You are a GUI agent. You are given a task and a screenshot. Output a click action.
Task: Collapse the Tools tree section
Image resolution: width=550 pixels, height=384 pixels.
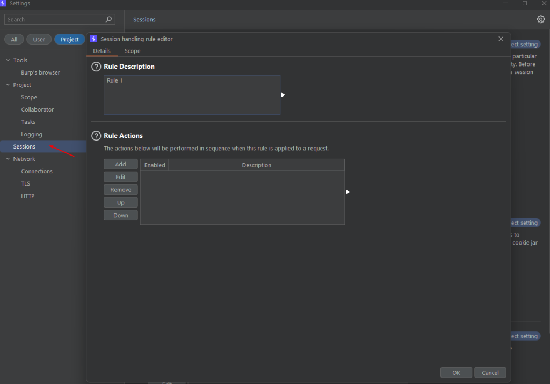[x=8, y=60]
